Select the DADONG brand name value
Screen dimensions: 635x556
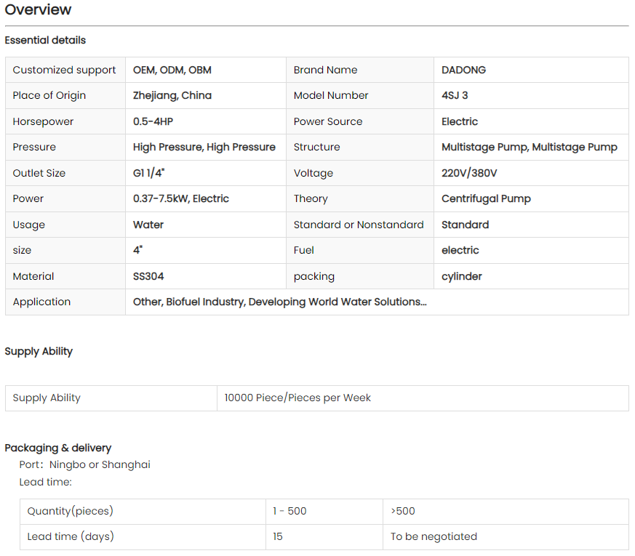463,70
